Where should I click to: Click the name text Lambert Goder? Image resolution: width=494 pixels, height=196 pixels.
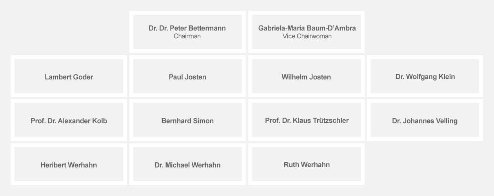click(x=69, y=77)
